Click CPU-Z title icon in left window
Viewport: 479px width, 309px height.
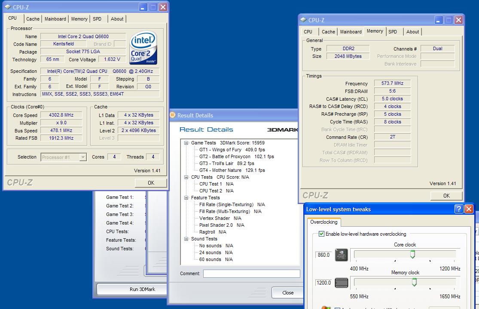pyautogui.click(x=8, y=7)
